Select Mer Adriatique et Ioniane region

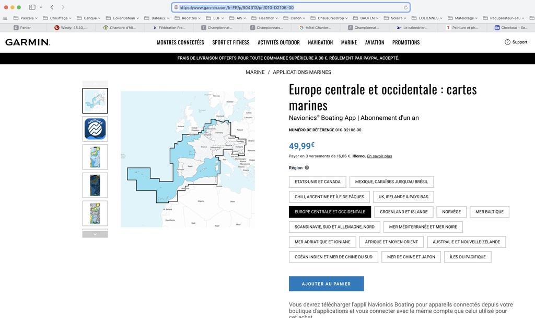[x=322, y=242]
